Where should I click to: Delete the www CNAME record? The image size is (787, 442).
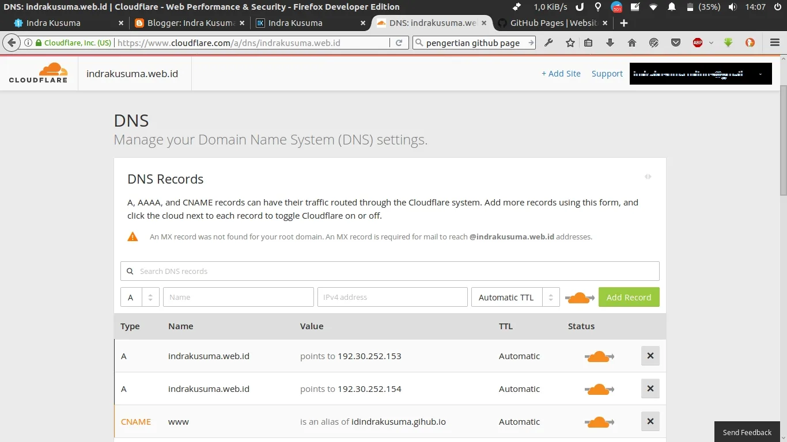tap(650, 421)
